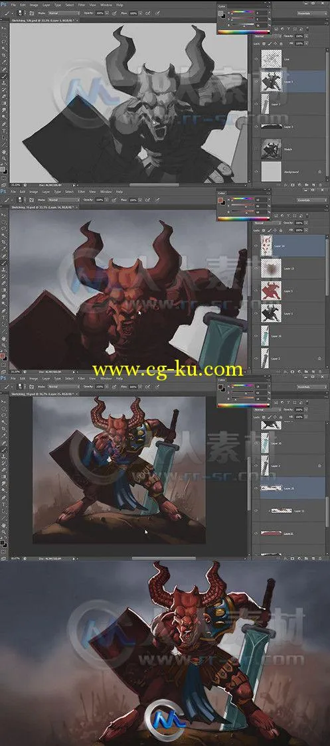Select Marquee tool in Sketching_16.psd window
The width and height of the screenshot is (330, 746).
pyautogui.click(x=4, y=222)
